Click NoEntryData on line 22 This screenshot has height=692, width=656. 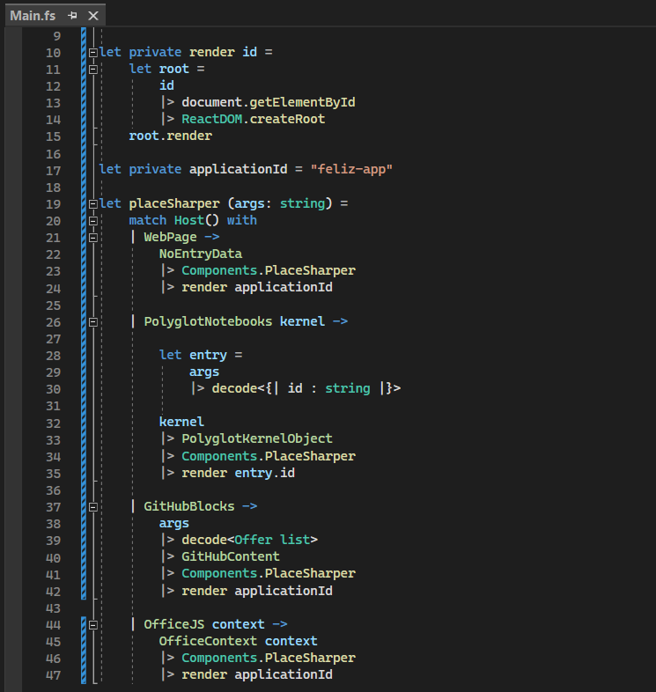click(201, 254)
